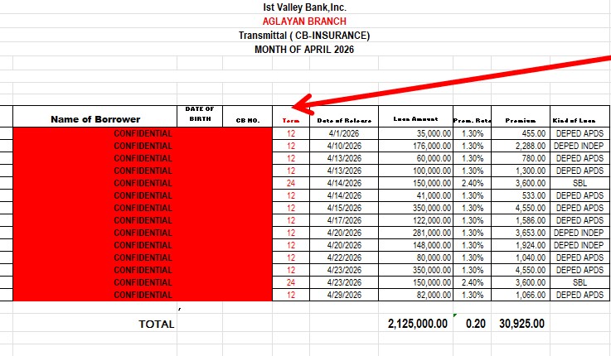This screenshot has height=356, width=611.
Task: Click the release date 4/10/2026 cell
Action: tap(344, 146)
